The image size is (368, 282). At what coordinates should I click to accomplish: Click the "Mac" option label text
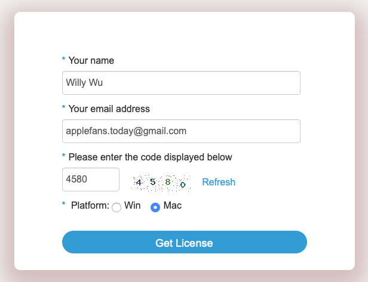point(172,206)
